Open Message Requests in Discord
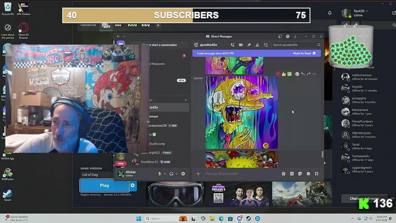 pyautogui.click(x=157, y=64)
